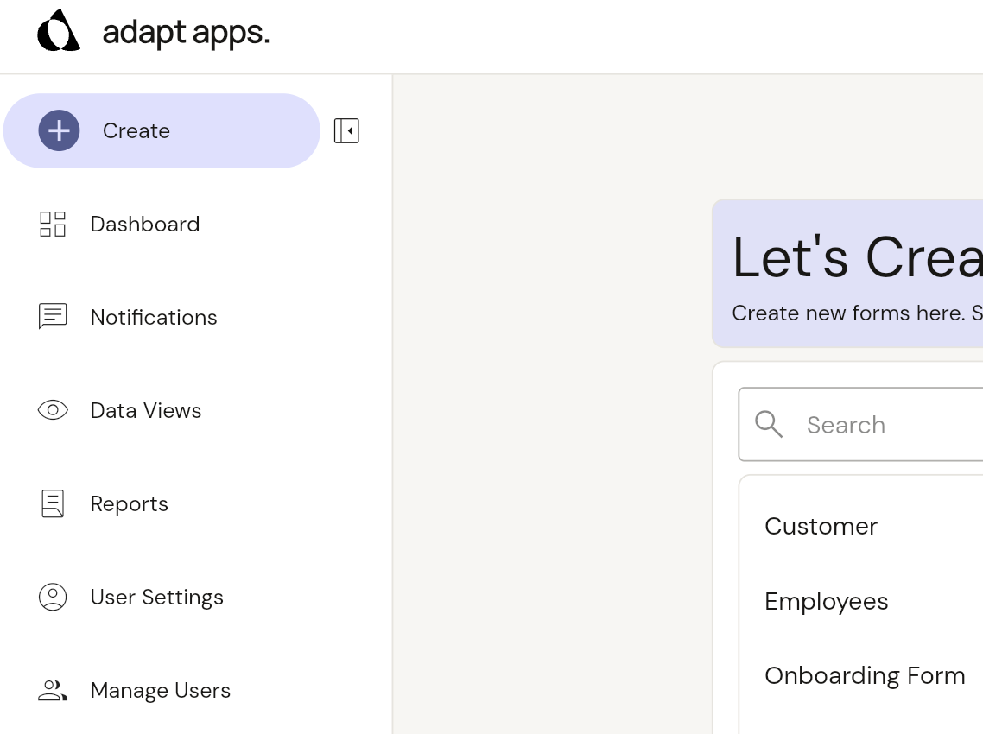Image resolution: width=983 pixels, height=734 pixels.
Task: Click the Notifications message icon
Action: tap(53, 317)
